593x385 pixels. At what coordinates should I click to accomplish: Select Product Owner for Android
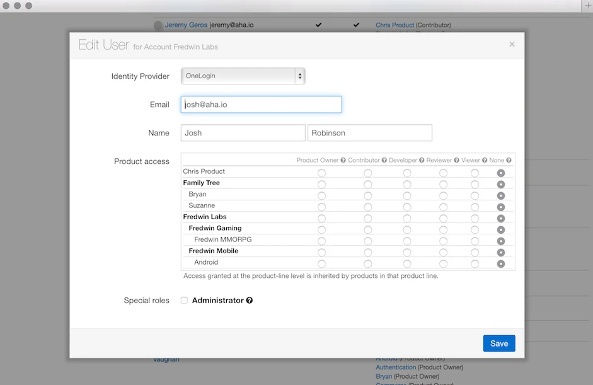pyautogui.click(x=321, y=263)
